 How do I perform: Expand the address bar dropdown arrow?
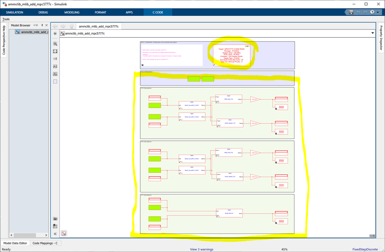pos(373,33)
